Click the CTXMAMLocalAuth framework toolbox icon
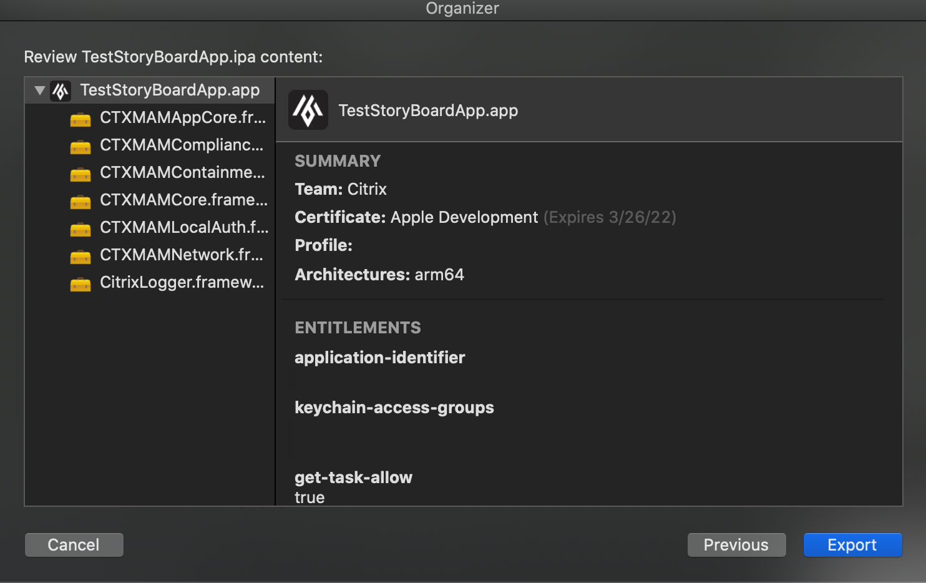The image size is (926, 583). tap(80, 228)
